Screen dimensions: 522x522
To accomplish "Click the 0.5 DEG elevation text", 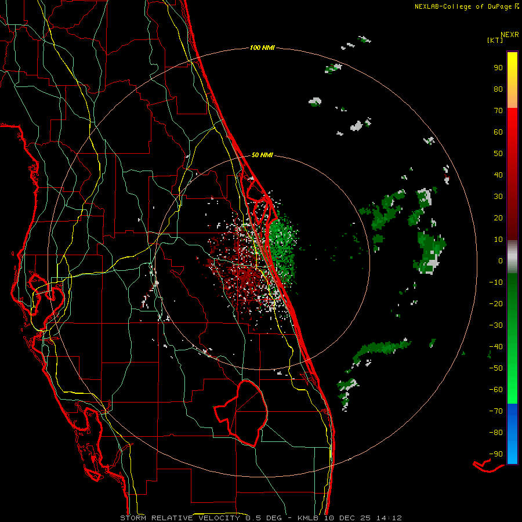I will tap(263, 518).
